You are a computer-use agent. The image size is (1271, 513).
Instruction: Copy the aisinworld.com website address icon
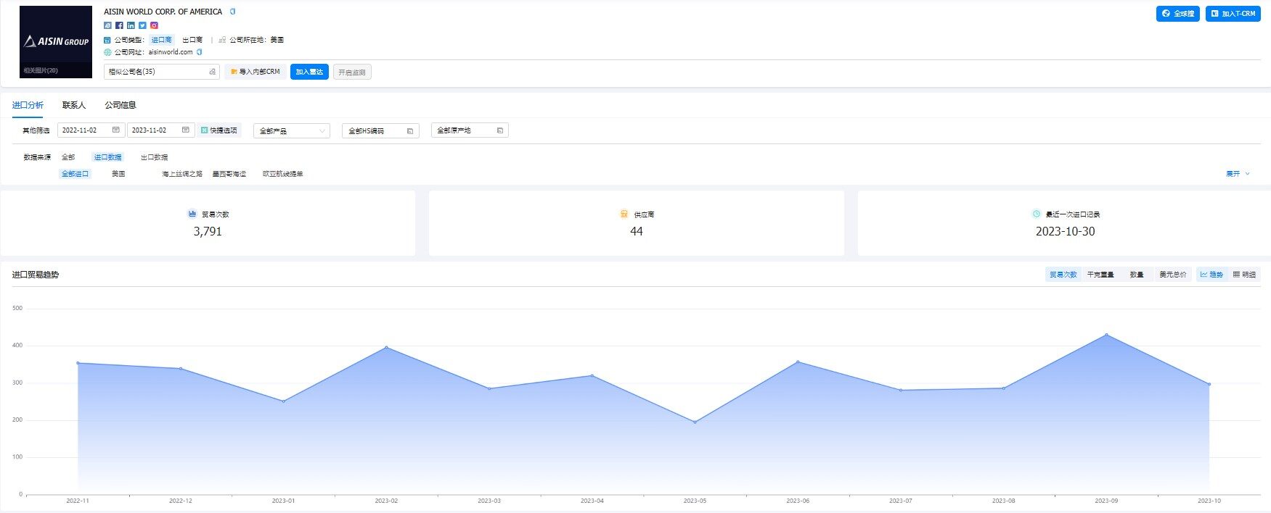[x=200, y=52]
